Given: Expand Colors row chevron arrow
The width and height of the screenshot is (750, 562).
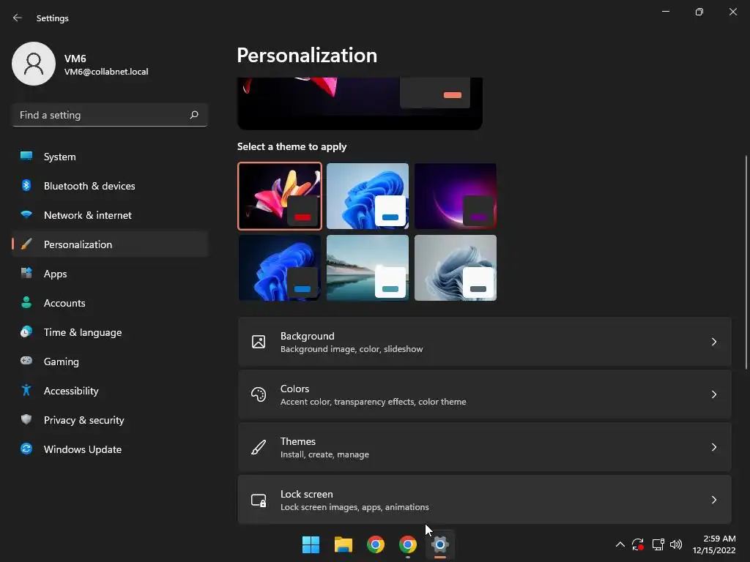Looking at the screenshot, I should click(x=713, y=394).
